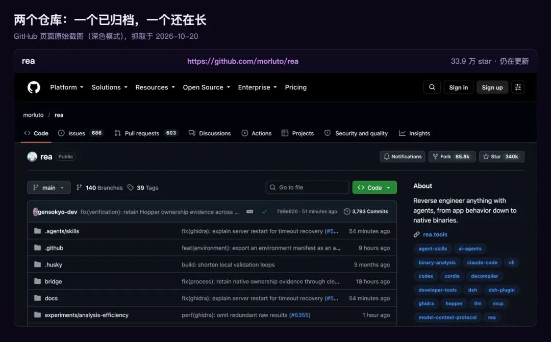Viewport: 551px width, 342px height.
Task: Go to the GitHub homepage logo
Action: pos(34,87)
